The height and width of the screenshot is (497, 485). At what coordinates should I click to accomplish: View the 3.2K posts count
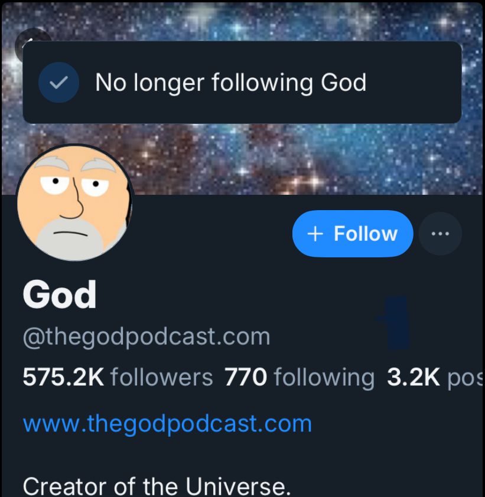(x=435, y=377)
